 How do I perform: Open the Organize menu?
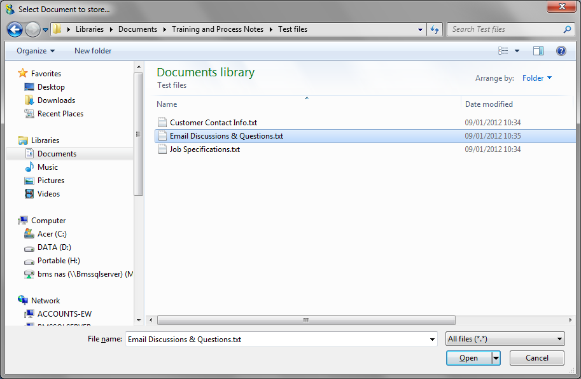click(x=36, y=51)
